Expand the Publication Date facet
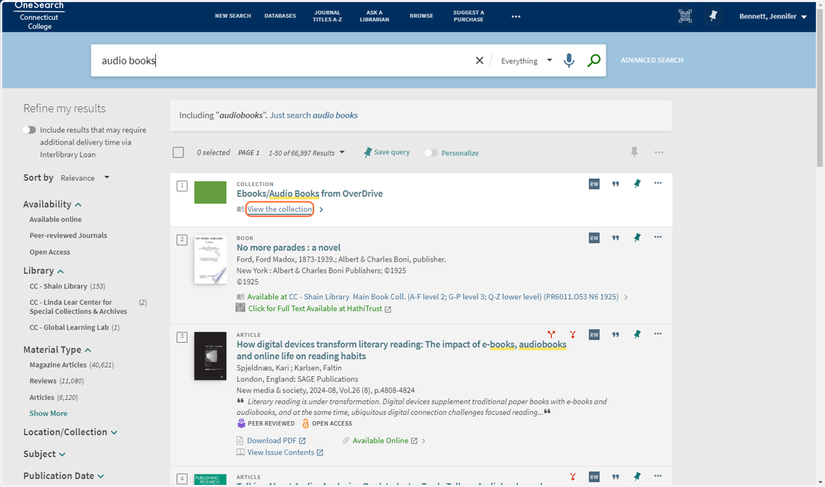Screen dimensions: 825x487 point(63,476)
